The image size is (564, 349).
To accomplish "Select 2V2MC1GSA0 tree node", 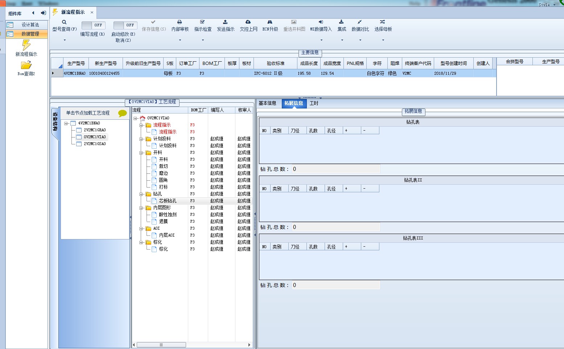I will click(x=95, y=144).
